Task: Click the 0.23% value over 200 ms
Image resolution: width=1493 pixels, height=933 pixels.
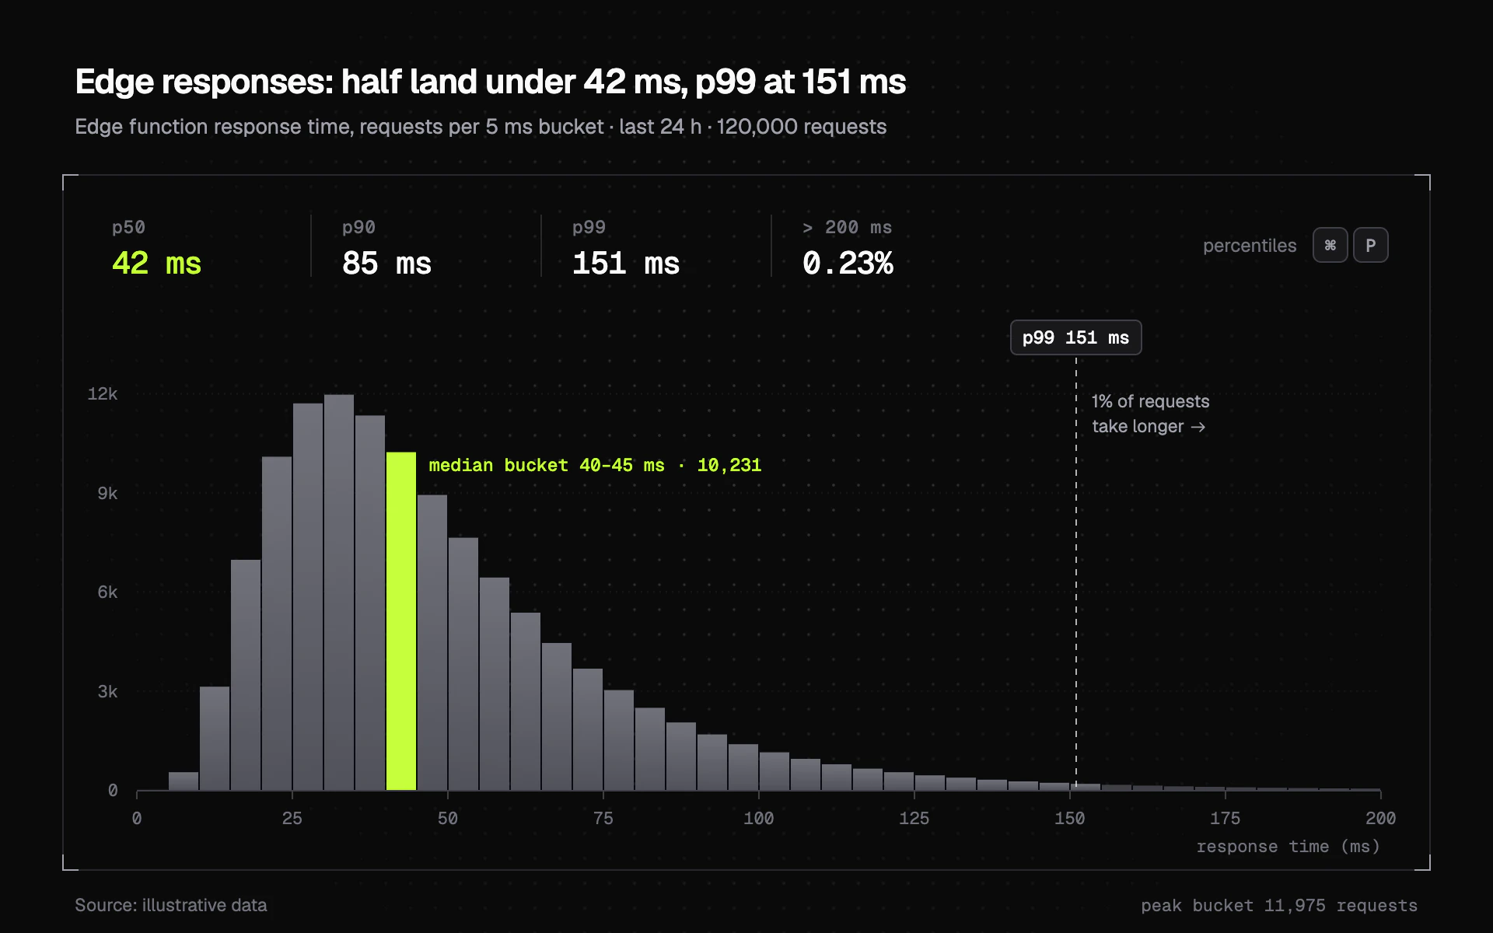Action: pos(848,263)
